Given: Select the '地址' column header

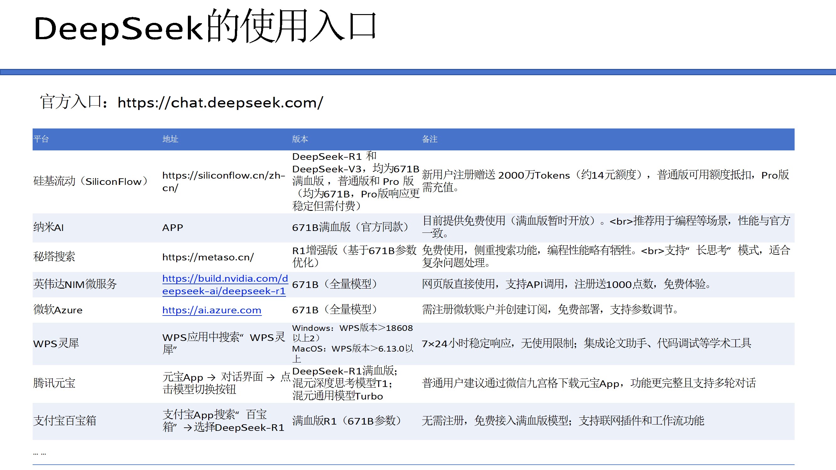Looking at the screenshot, I should (170, 139).
